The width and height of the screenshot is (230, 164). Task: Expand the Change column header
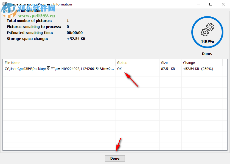click(189, 63)
